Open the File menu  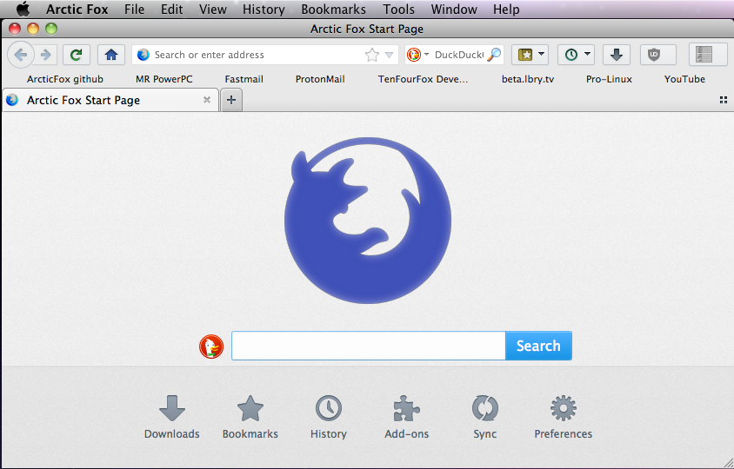tap(134, 10)
